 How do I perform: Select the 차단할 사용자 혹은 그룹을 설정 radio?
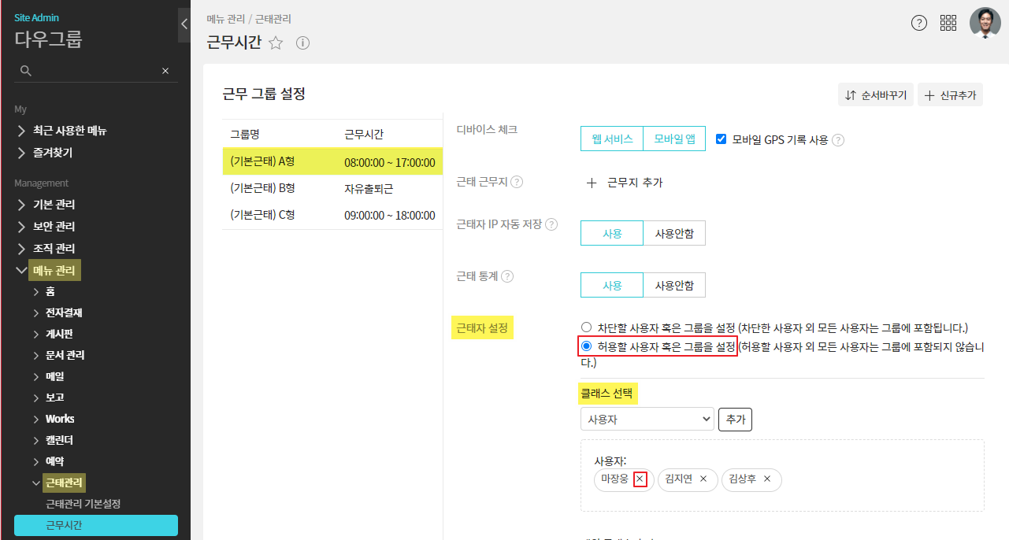(585, 327)
